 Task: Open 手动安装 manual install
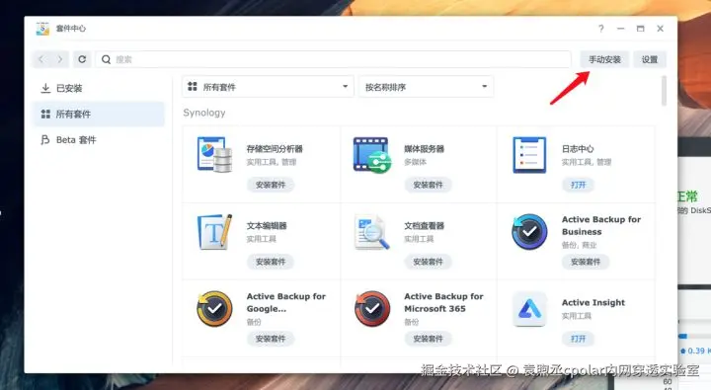pyautogui.click(x=604, y=59)
